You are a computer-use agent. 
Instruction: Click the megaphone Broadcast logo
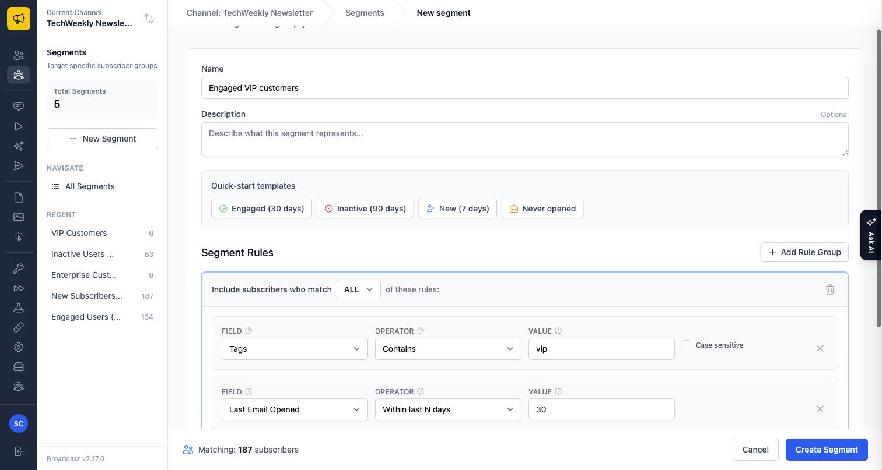coord(19,19)
